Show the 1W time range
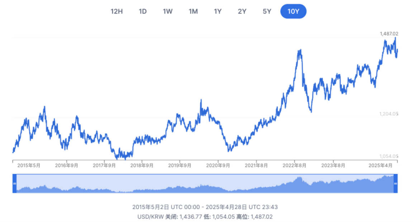The width and height of the screenshot is (413, 222). coord(168,11)
